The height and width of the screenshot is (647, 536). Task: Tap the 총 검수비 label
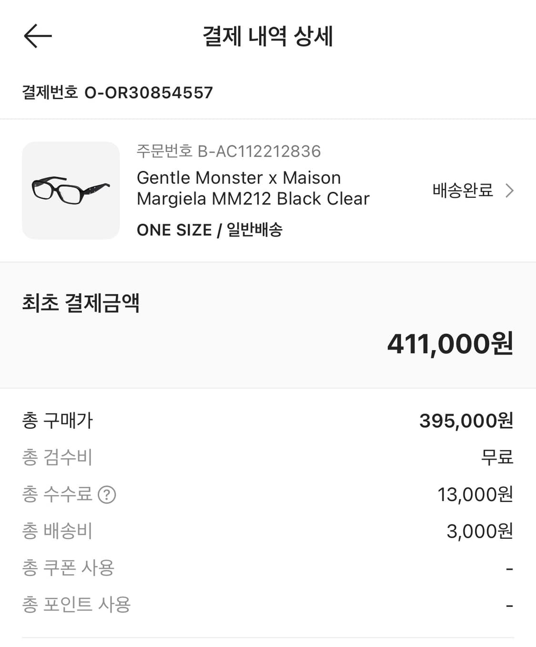coord(57,457)
